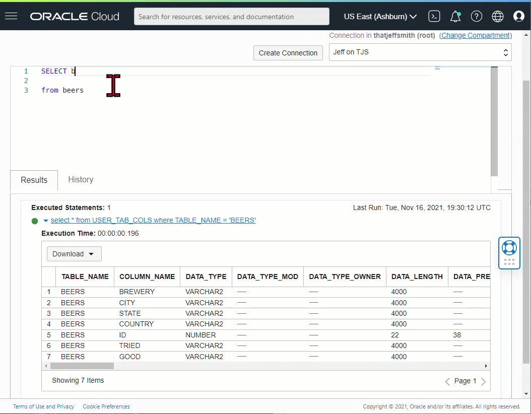Click the Last Run timestamp text

point(422,208)
